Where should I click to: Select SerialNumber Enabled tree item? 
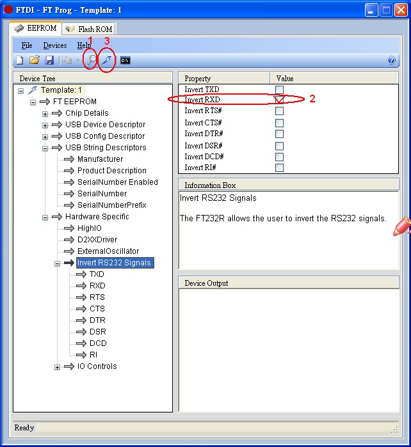pyautogui.click(x=118, y=182)
